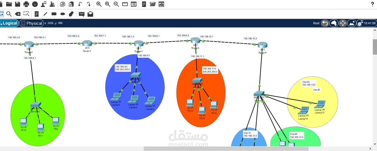Screen dimensions: 377x151
Task: Click the Paste clipboard icon
Action: pyautogui.click(x=71, y=4)
